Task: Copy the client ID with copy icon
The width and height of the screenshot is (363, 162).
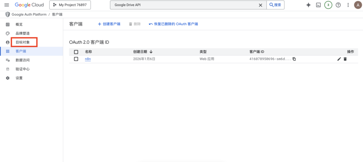Action: (x=294, y=59)
